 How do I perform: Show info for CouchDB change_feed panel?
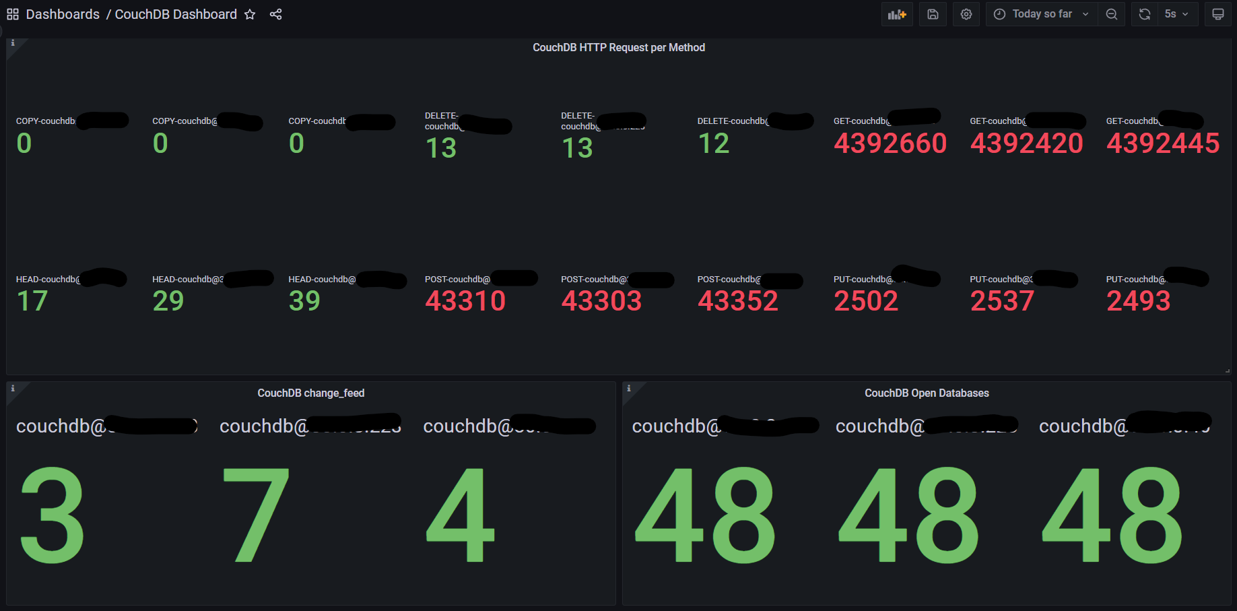[x=13, y=389]
